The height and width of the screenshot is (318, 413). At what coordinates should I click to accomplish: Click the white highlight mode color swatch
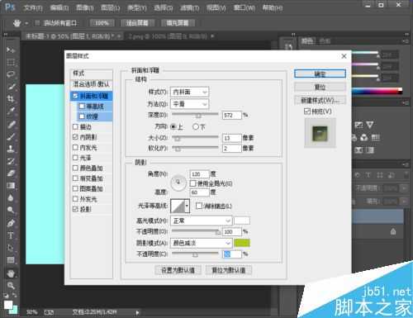click(242, 221)
